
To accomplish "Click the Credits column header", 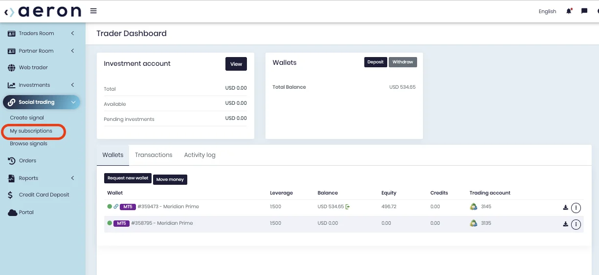I will (x=439, y=193).
